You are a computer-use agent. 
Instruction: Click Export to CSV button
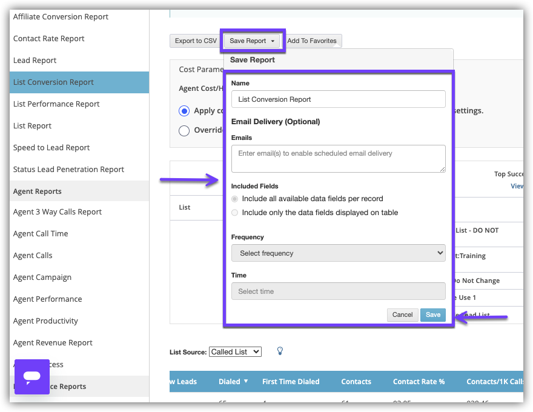(x=196, y=41)
